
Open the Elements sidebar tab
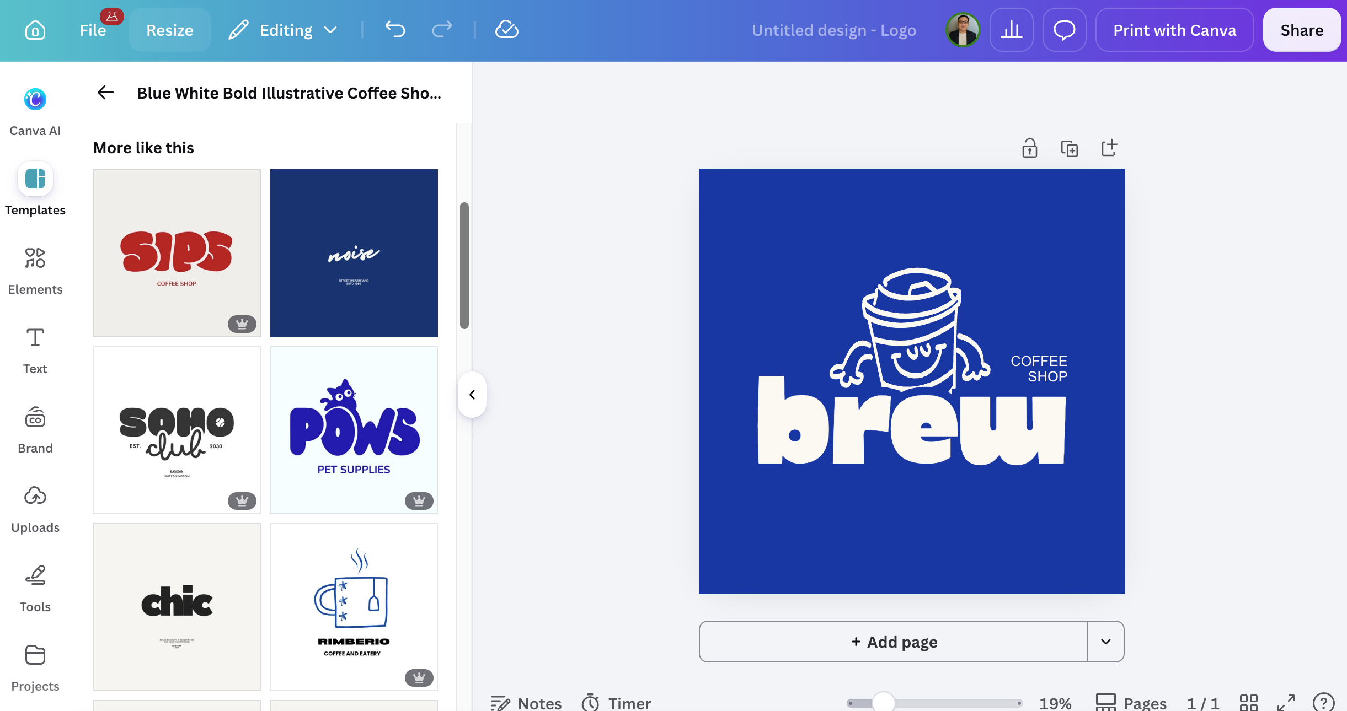35,270
